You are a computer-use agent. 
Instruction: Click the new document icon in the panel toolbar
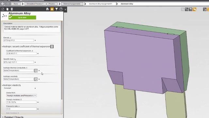tap(3, 9)
